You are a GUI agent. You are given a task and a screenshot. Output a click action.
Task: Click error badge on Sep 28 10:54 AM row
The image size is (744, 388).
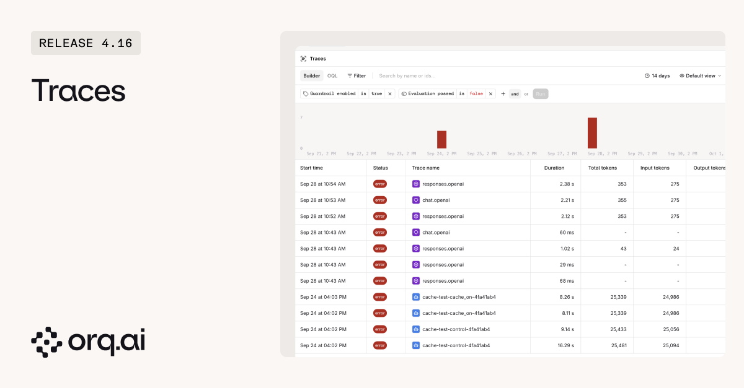(x=380, y=184)
